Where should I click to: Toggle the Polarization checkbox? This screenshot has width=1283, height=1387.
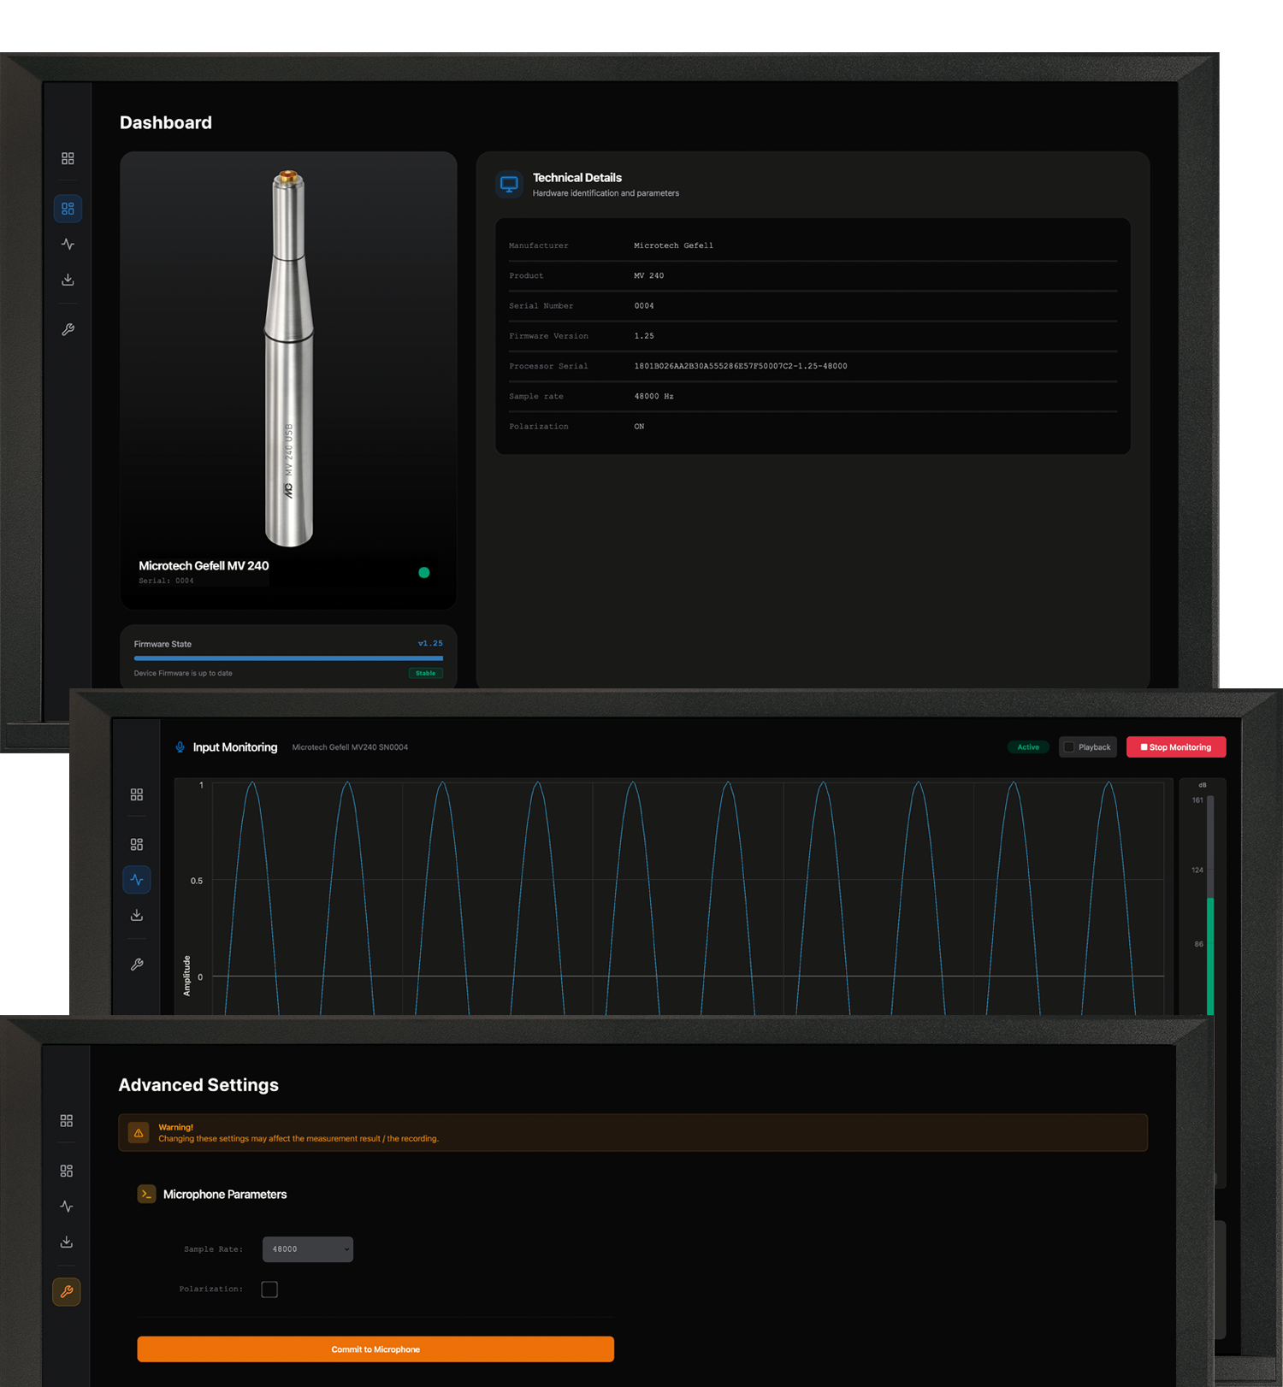click(269, 1290)
